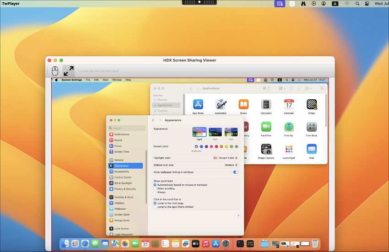Open the Sidebar icon size dropdown

pyautogui.click(x=231, y=165)
